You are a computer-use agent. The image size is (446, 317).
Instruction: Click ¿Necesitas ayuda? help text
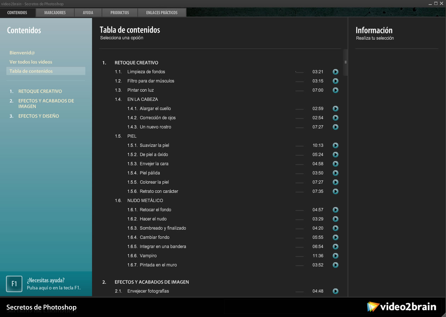click(46, 281)
